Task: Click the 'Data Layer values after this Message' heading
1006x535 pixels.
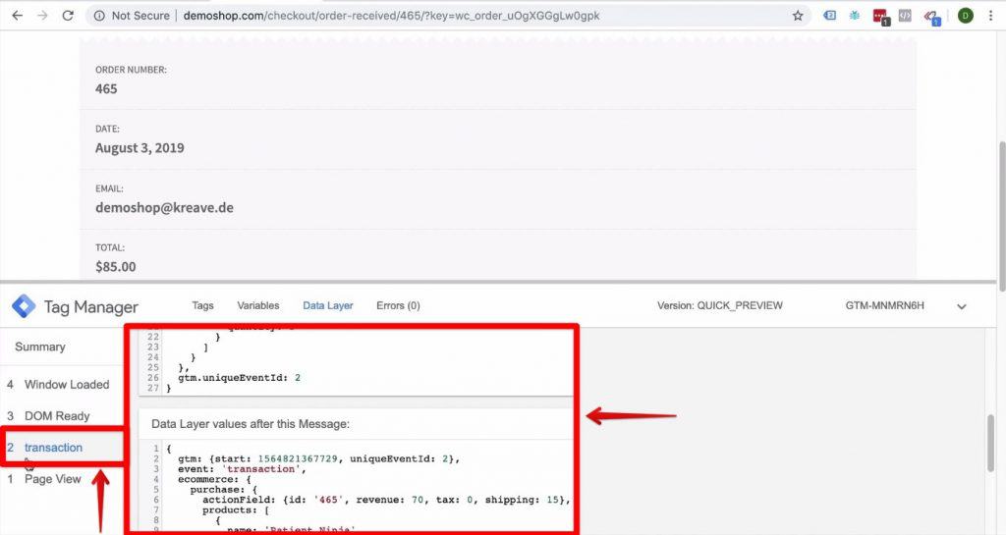Action: tap(251, 424)
